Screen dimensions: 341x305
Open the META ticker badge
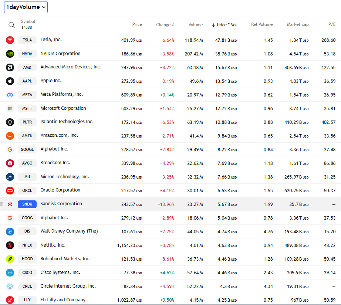27,95
